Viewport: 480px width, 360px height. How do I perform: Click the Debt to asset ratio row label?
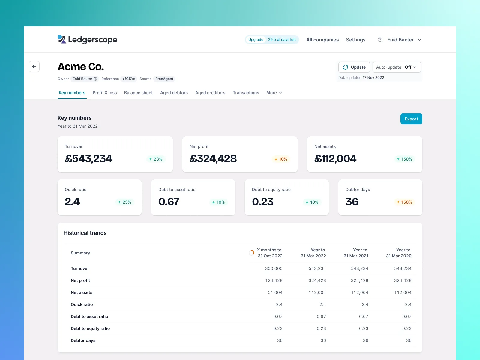point(89,316)
